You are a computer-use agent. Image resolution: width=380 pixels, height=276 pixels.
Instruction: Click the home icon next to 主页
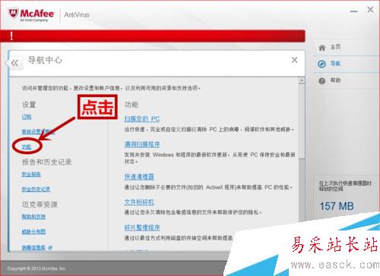(x=321, y=48)
